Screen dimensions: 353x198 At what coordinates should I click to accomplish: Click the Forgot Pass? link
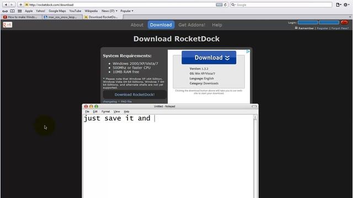point(340,28)
